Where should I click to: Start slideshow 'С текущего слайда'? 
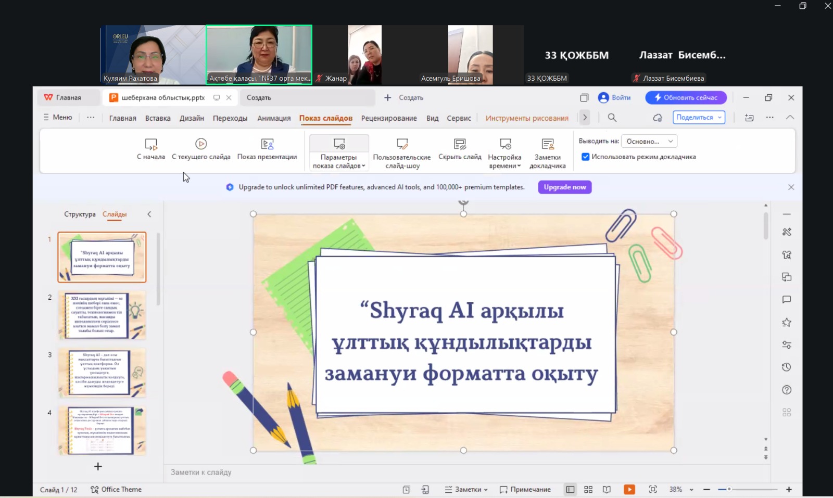pos(201,144)
